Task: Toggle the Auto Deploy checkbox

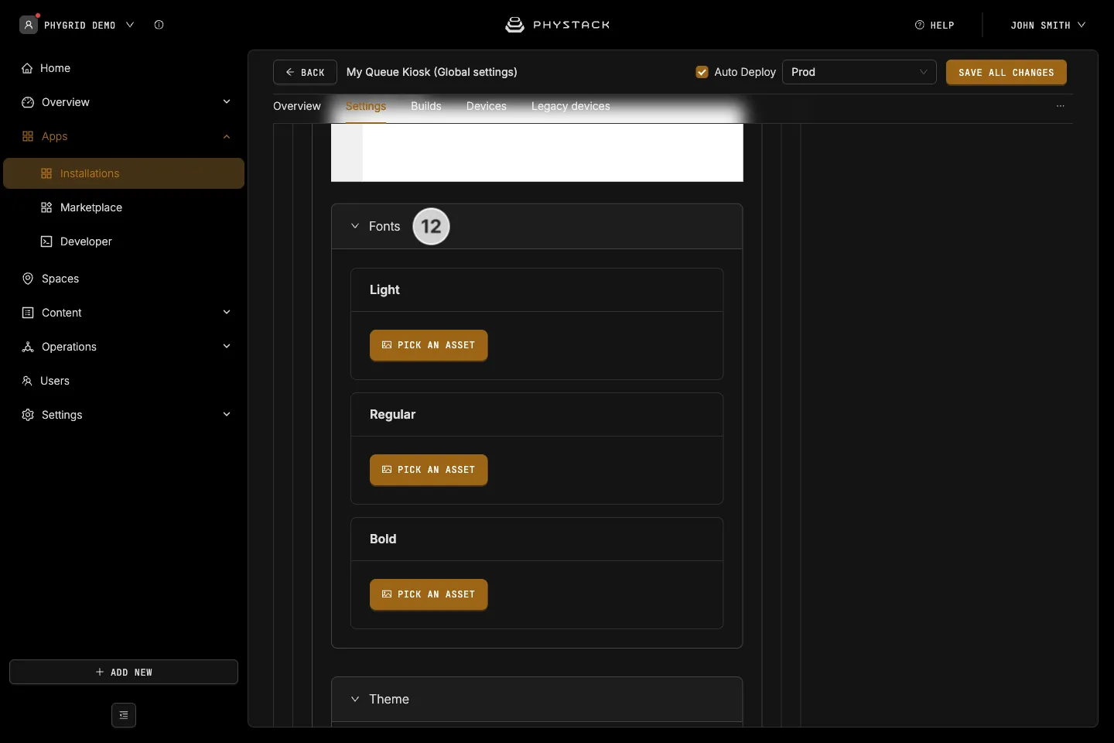Action: [x=702, y=72]
